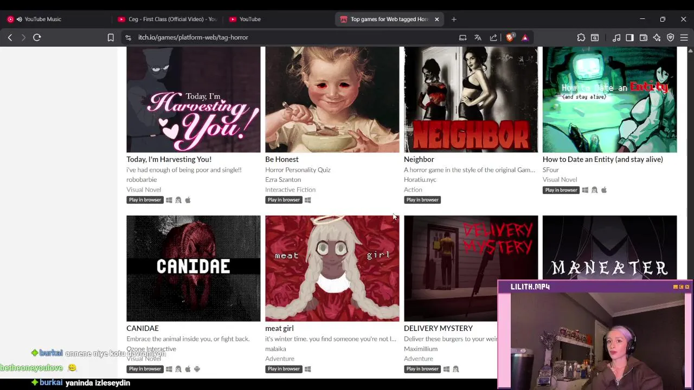Screen dimensions: 694x390
Task: Click Play in browser under Harvesting You
Action: pos(145,200)
